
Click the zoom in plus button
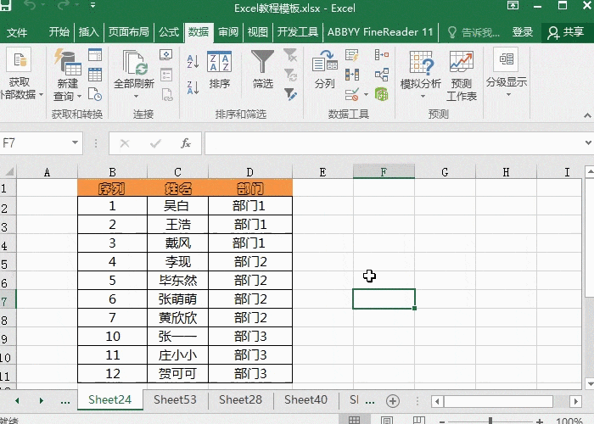(540, 421)
